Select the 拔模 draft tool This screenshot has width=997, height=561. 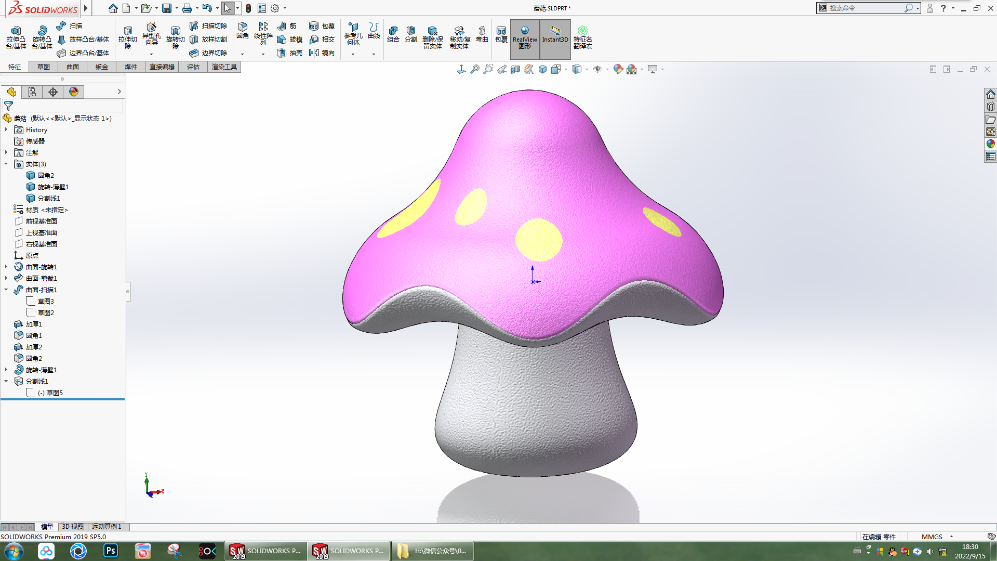[290, 39]
